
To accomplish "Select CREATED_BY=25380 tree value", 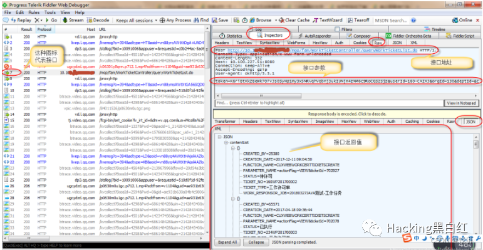I will click(x=261, y=154).
